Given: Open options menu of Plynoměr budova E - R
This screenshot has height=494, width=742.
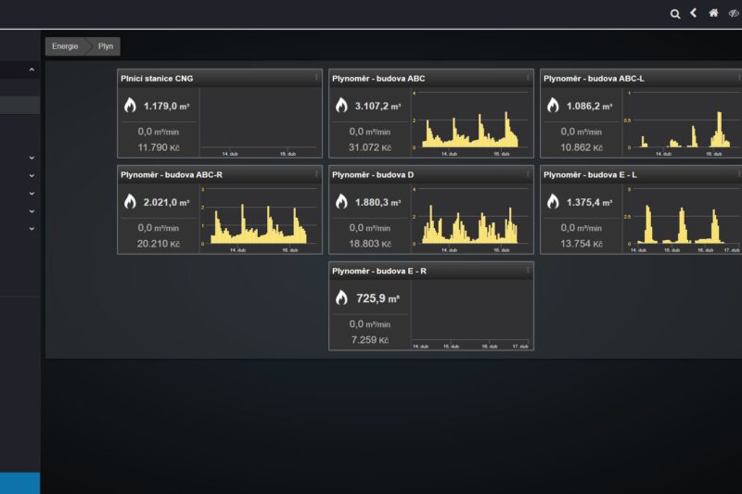Looking at the screenshot, I should coord(528,271).
